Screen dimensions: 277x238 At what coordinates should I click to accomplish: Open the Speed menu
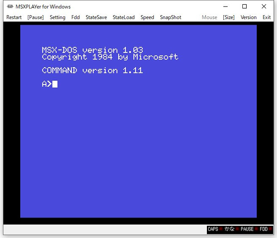pyautogui.click(x=147, y=17)
